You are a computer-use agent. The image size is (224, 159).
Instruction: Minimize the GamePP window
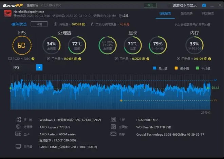click(x=212, y=6)
